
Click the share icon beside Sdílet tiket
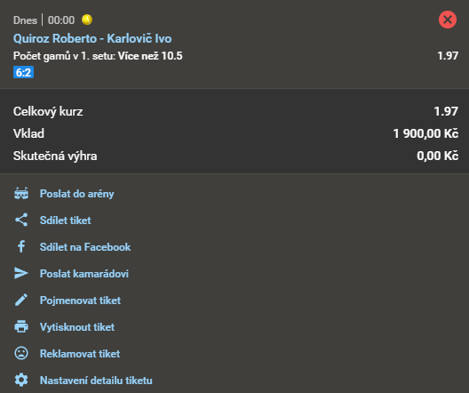[21, 220]
